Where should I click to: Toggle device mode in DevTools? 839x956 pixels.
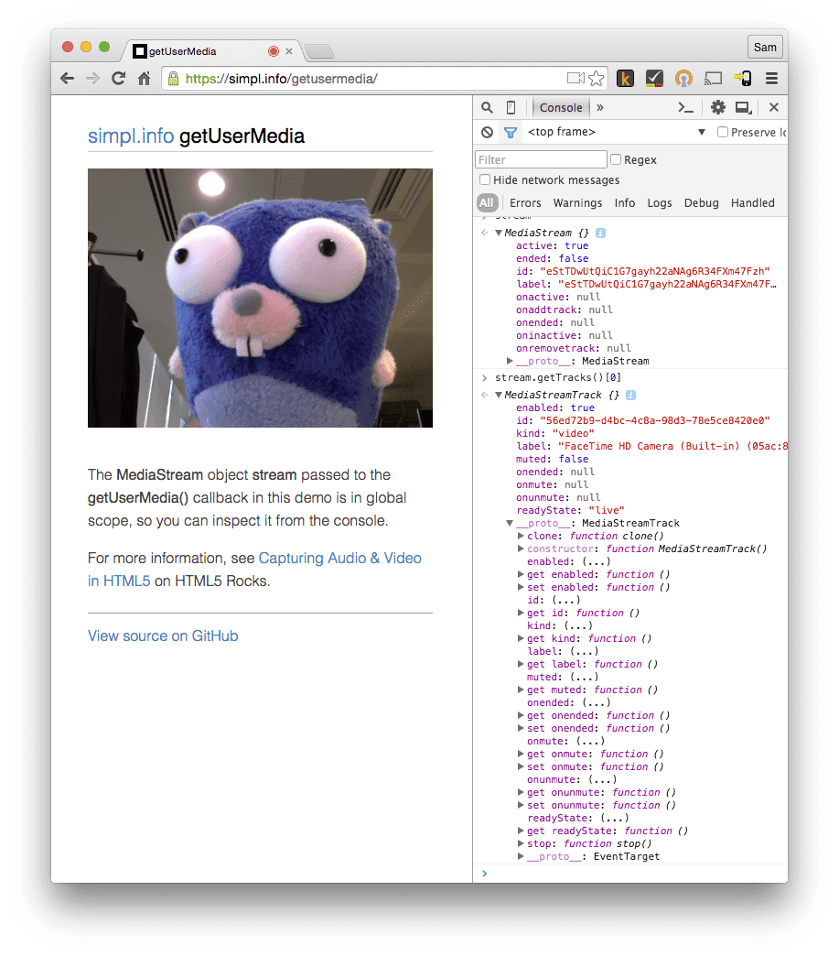[511, 107]
